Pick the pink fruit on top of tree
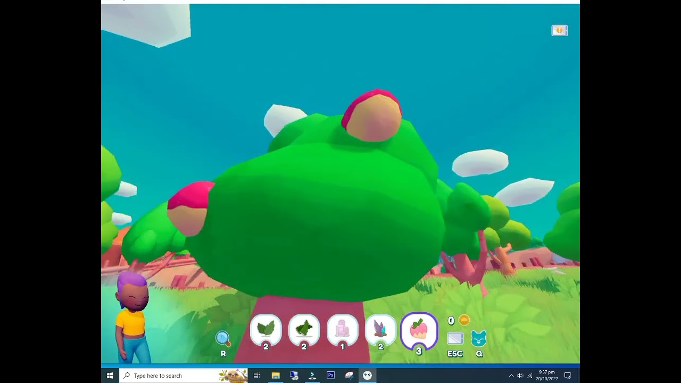Image resolution: width=681 pixels, height=383 pixels. (x=372, y=116)
